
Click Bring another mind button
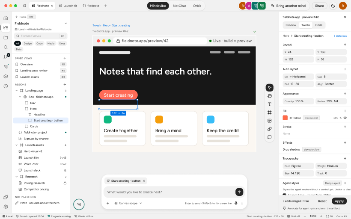(289, 6)
